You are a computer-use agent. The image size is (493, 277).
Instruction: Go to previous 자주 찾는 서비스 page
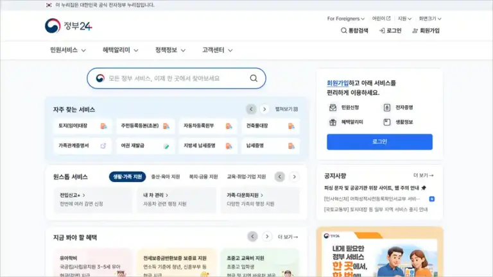point(251,109)
